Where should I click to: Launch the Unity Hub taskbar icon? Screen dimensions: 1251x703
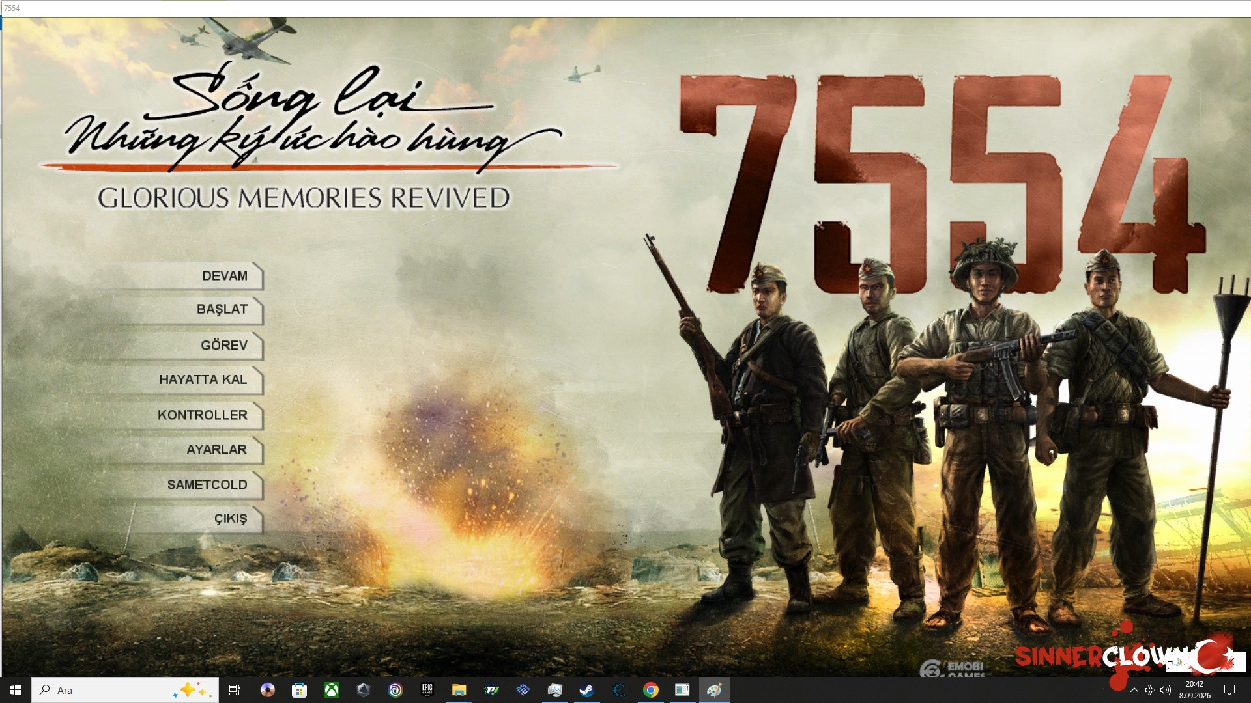click(x=363, y=690)
